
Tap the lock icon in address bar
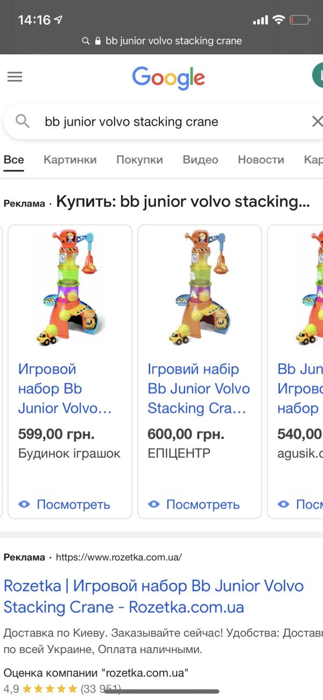(98, 41)
